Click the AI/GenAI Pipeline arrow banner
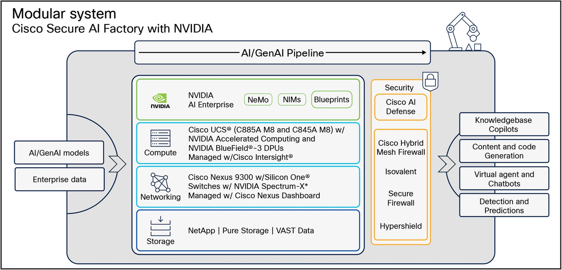 pyautogui.click(x=282, y=53)
